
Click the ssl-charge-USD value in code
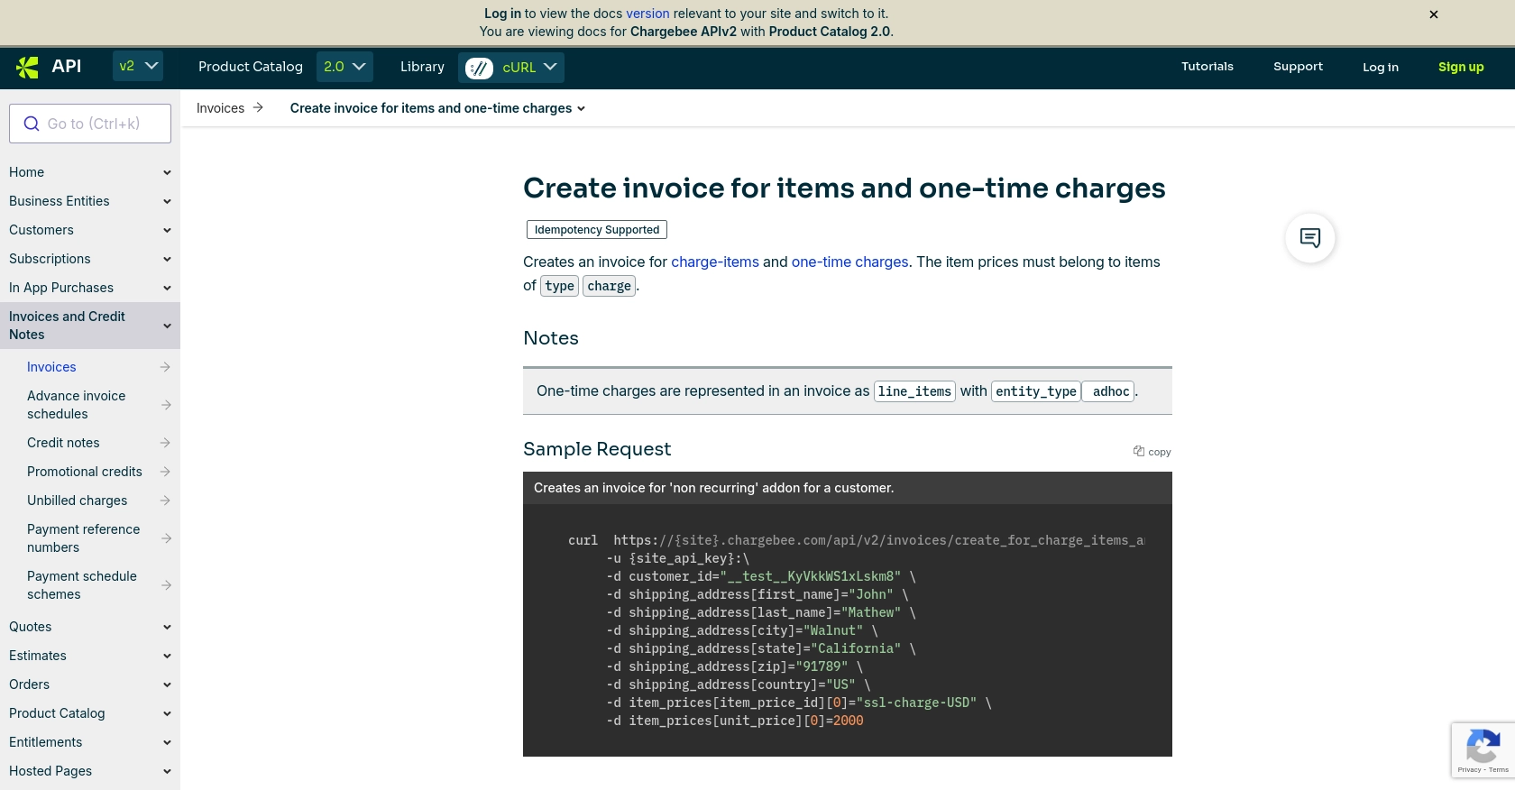pos(916,703)
